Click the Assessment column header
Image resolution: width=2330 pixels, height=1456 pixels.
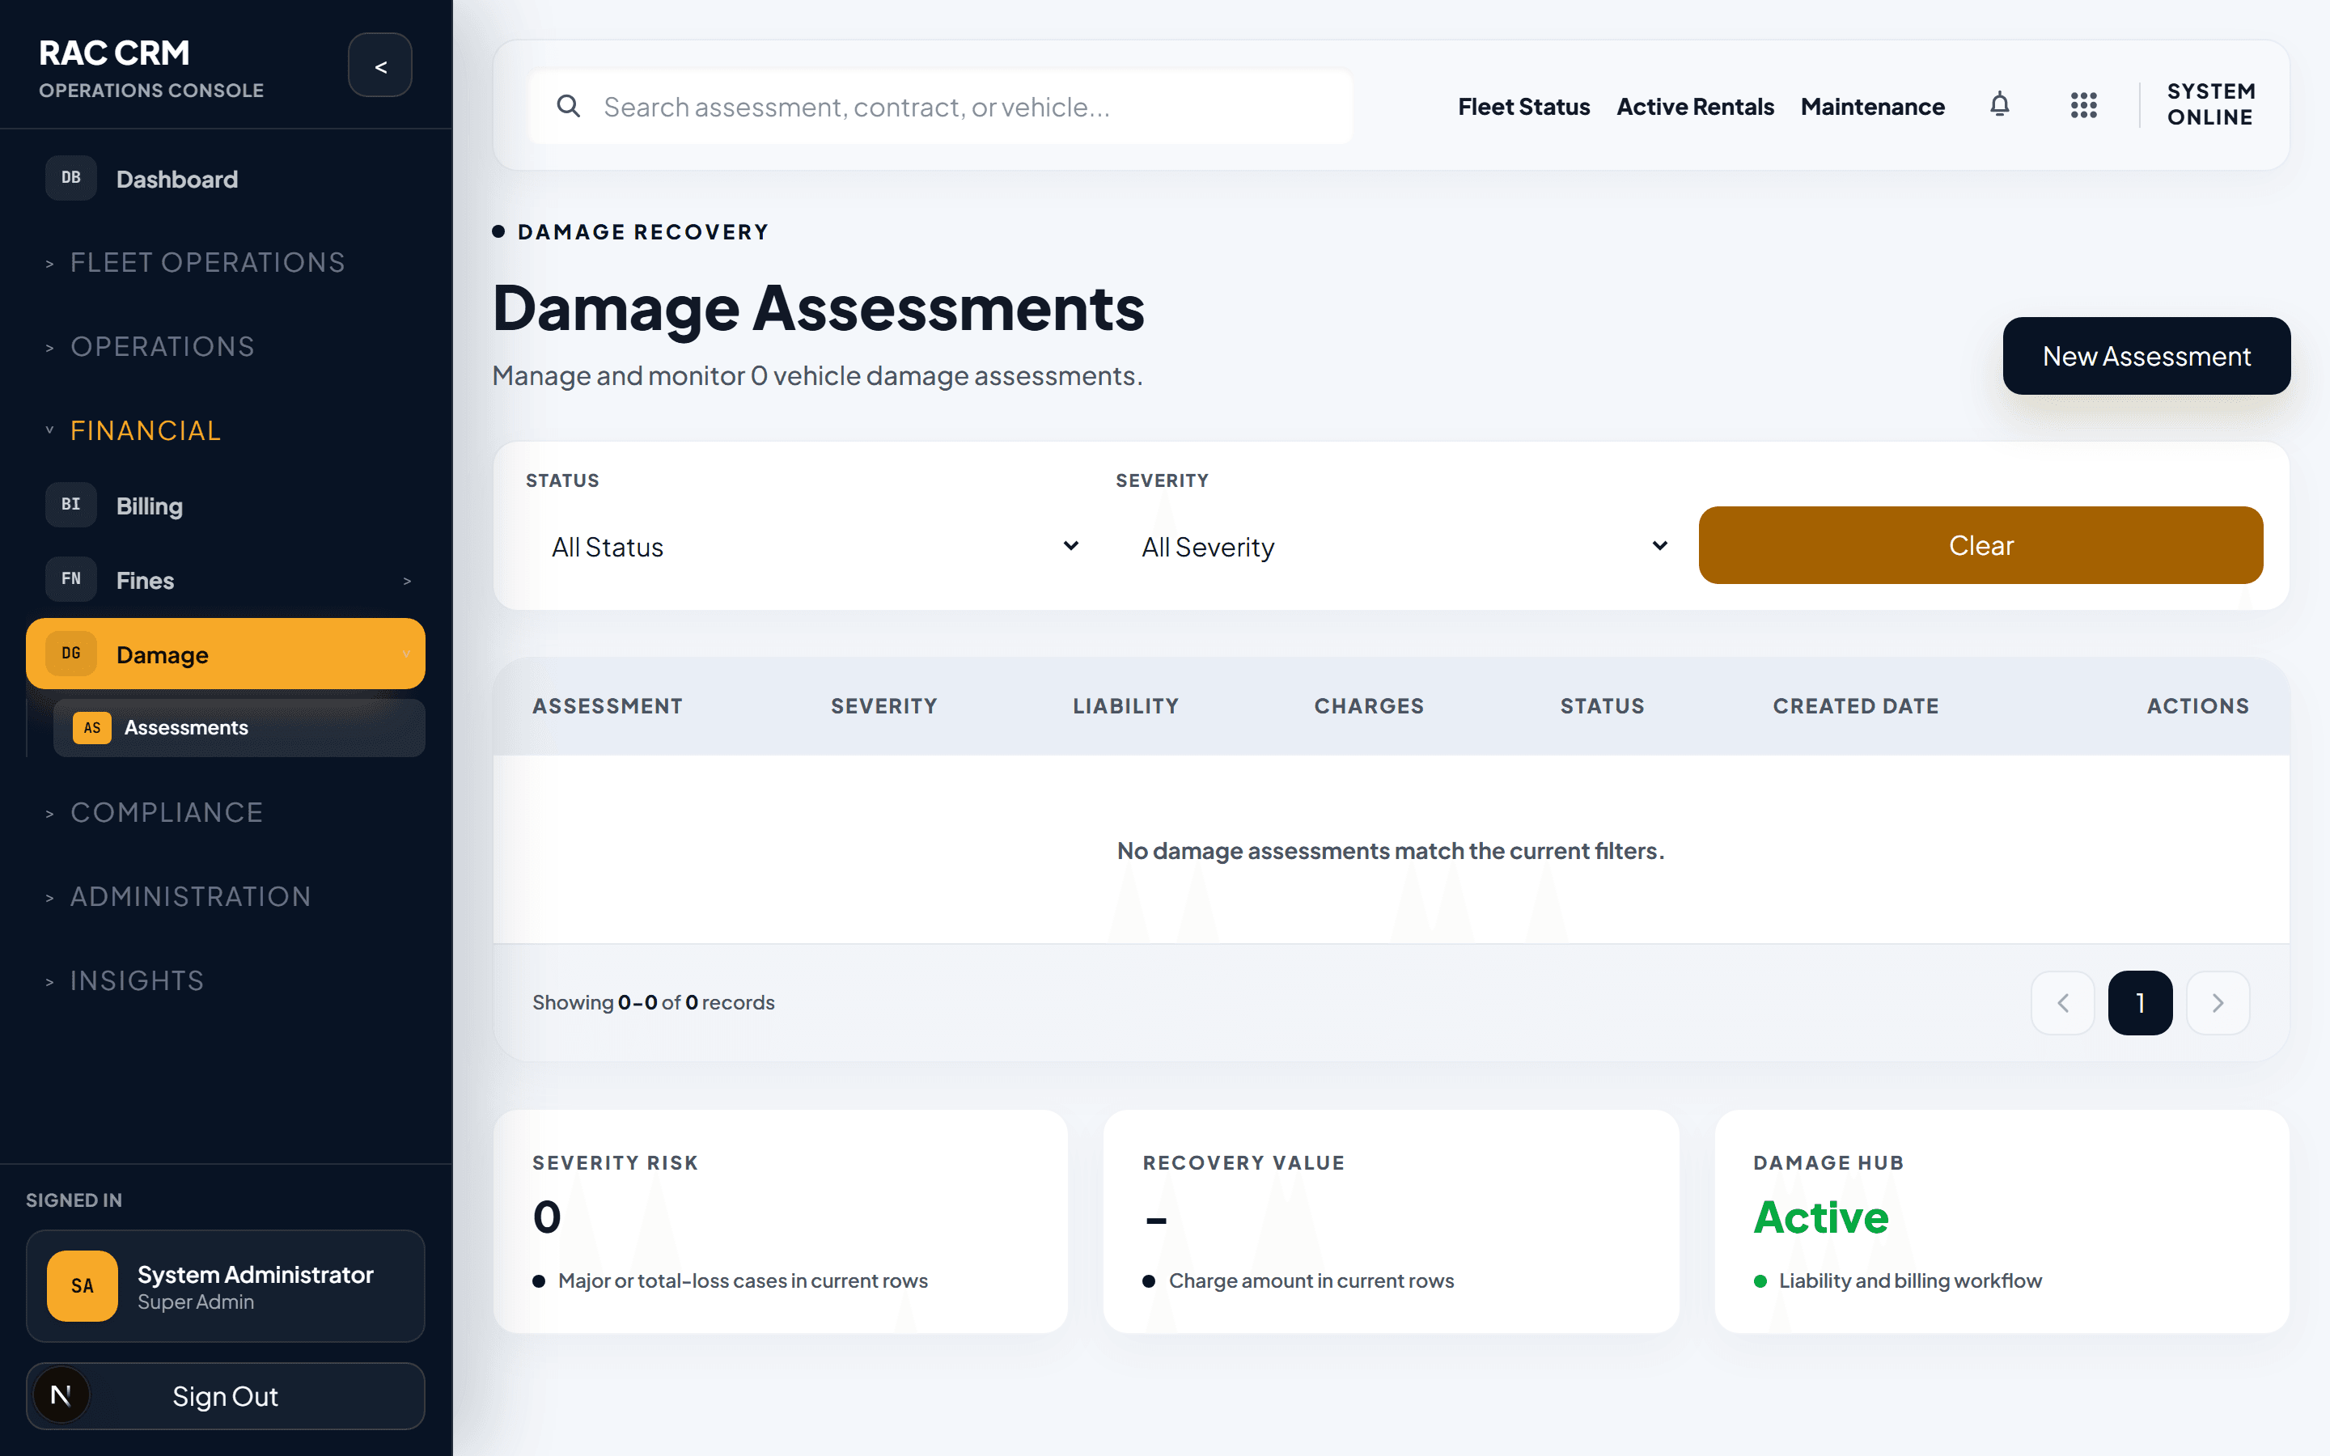pyautogui.click(x=608, y=706)
